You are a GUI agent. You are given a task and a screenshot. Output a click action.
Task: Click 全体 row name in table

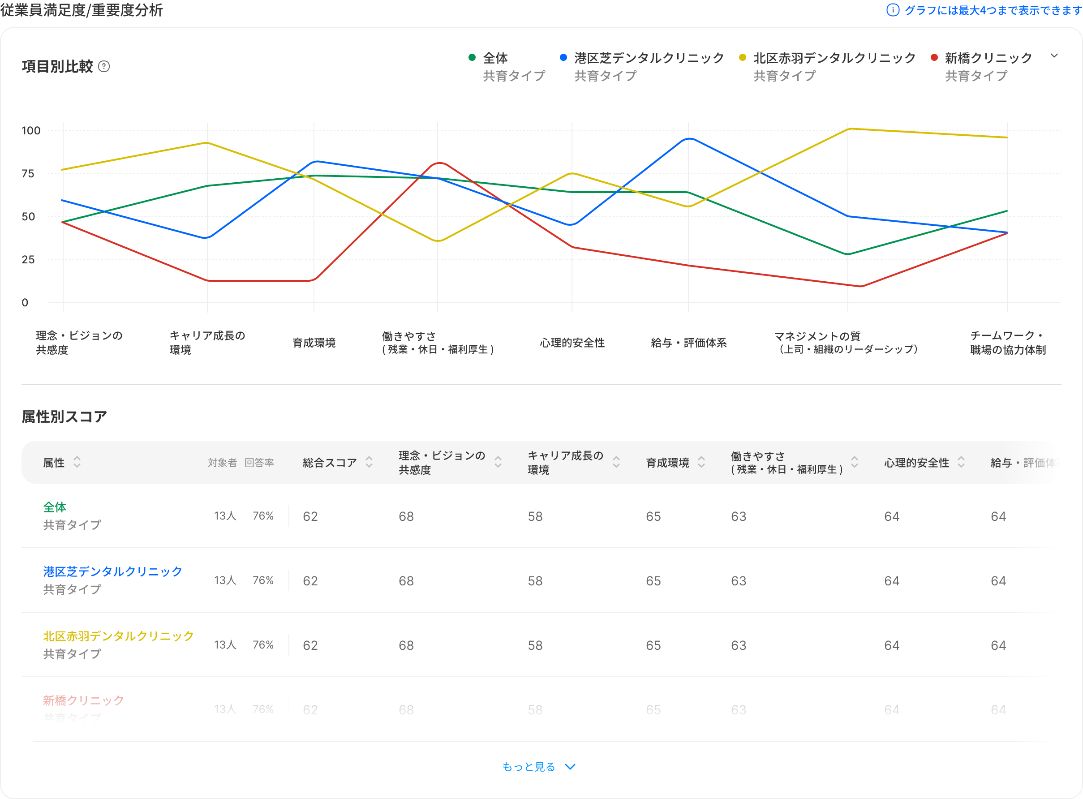(55, 507)
